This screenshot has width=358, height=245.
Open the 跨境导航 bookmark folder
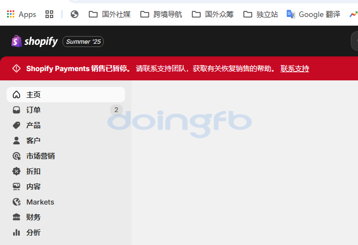[x=161, y=14]
